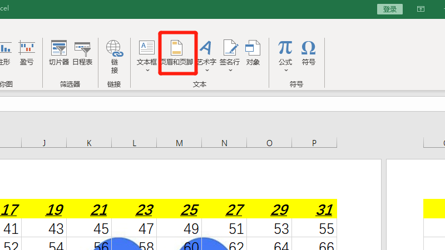Click the yellow cell containing 25

190,209
